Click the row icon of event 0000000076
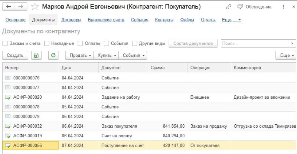The image size is (297, 154). click(8, 78)
